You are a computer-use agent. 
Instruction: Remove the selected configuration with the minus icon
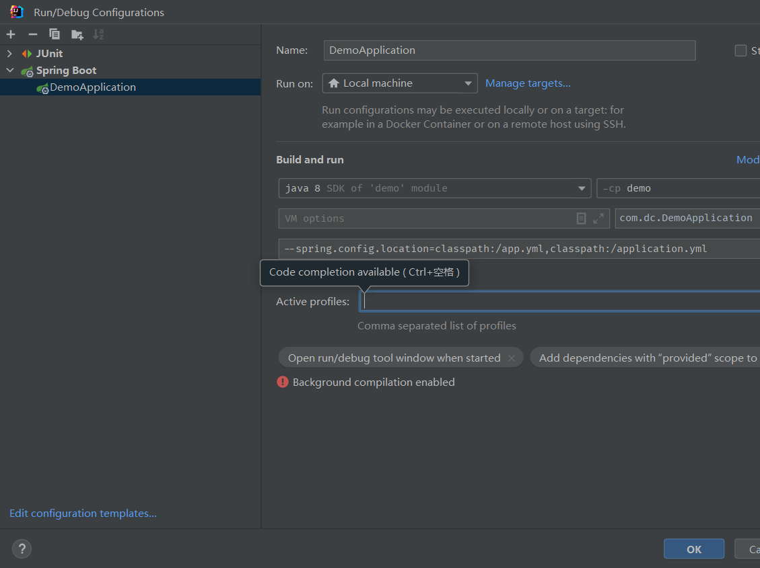click(32, 34)
